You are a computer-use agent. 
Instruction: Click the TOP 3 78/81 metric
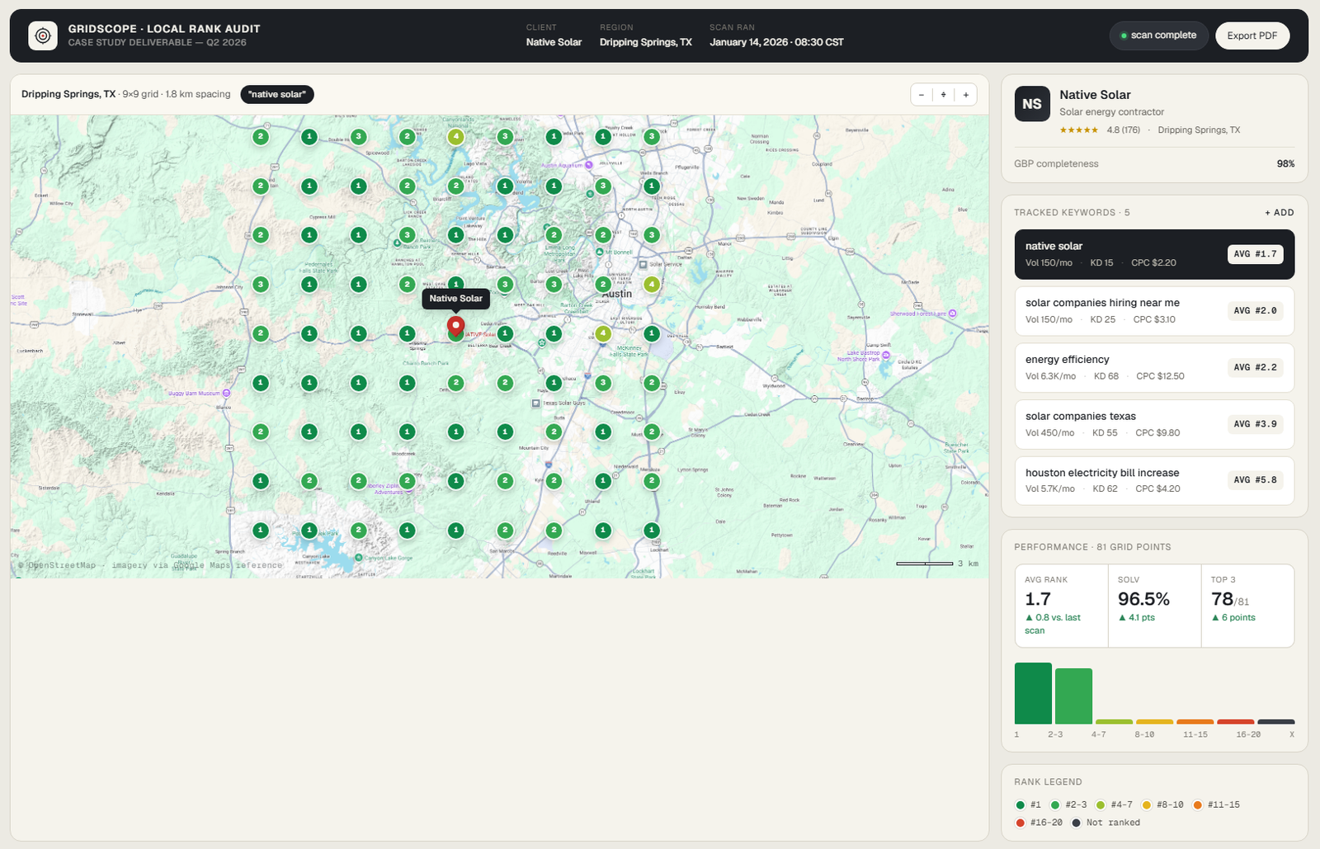point(1247,606)
